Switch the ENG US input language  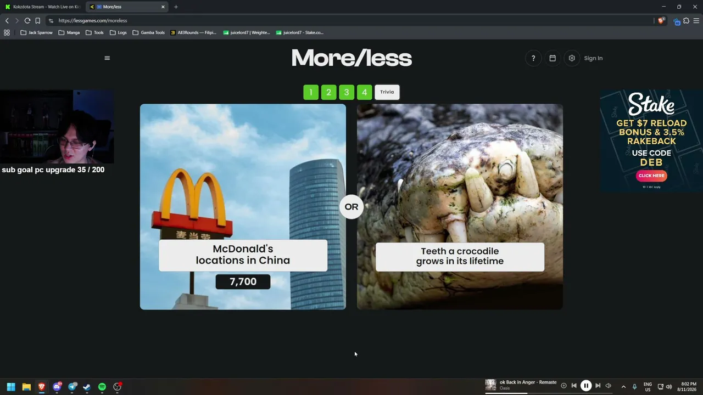pyautogui.click(x=648, y=387)
